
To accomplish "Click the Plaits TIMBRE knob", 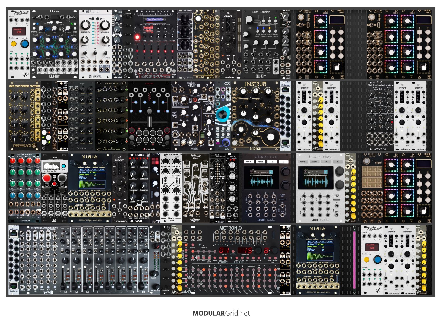I will (x=85, y=40).
